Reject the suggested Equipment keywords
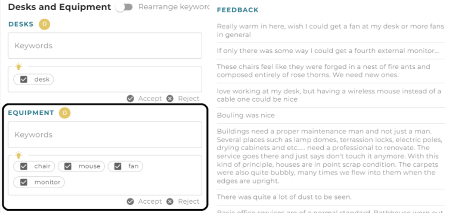450x213 pixels. pyautogui.click(x=183, y=201)
